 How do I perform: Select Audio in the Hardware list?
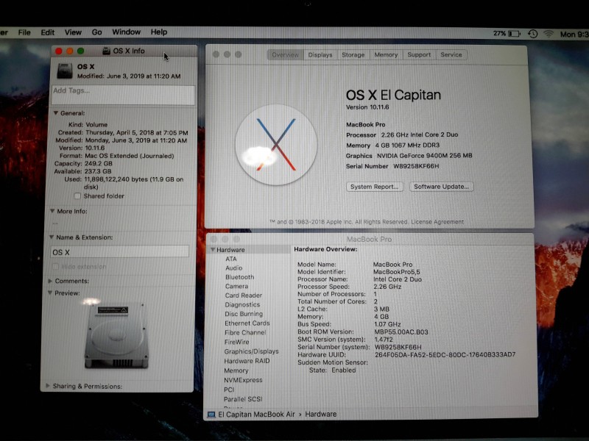233,268
